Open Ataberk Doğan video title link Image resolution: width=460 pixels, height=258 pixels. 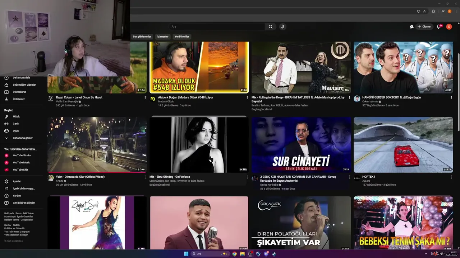click(185, 97)
